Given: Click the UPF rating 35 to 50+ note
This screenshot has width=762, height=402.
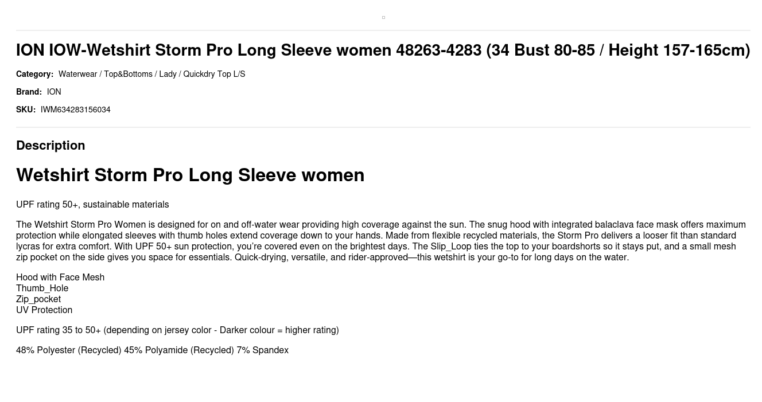Looking at the screenshot, I should pos(177,330).
